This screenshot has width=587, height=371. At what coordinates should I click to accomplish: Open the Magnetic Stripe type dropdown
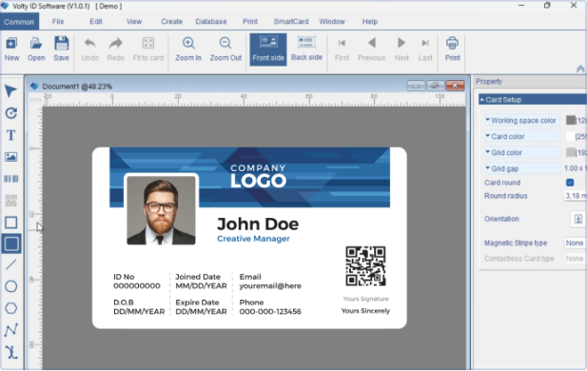click(x=575, y=243)
